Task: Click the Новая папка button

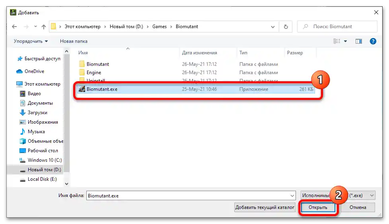Action: [74, 41]
